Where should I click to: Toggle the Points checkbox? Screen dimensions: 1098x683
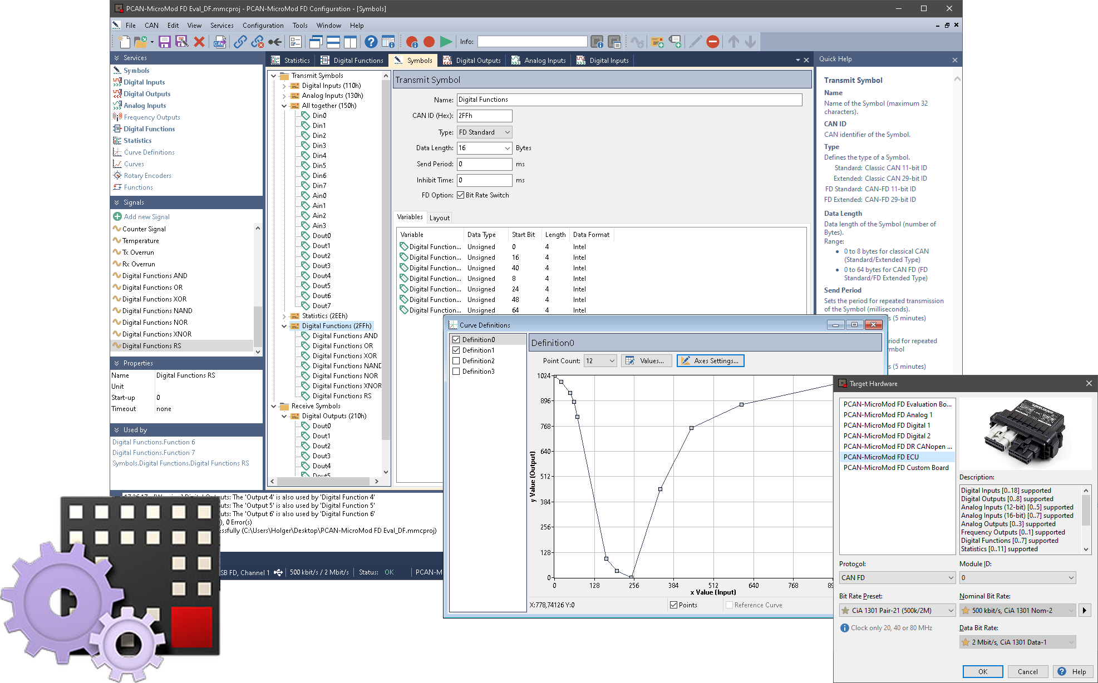(674, 605)
